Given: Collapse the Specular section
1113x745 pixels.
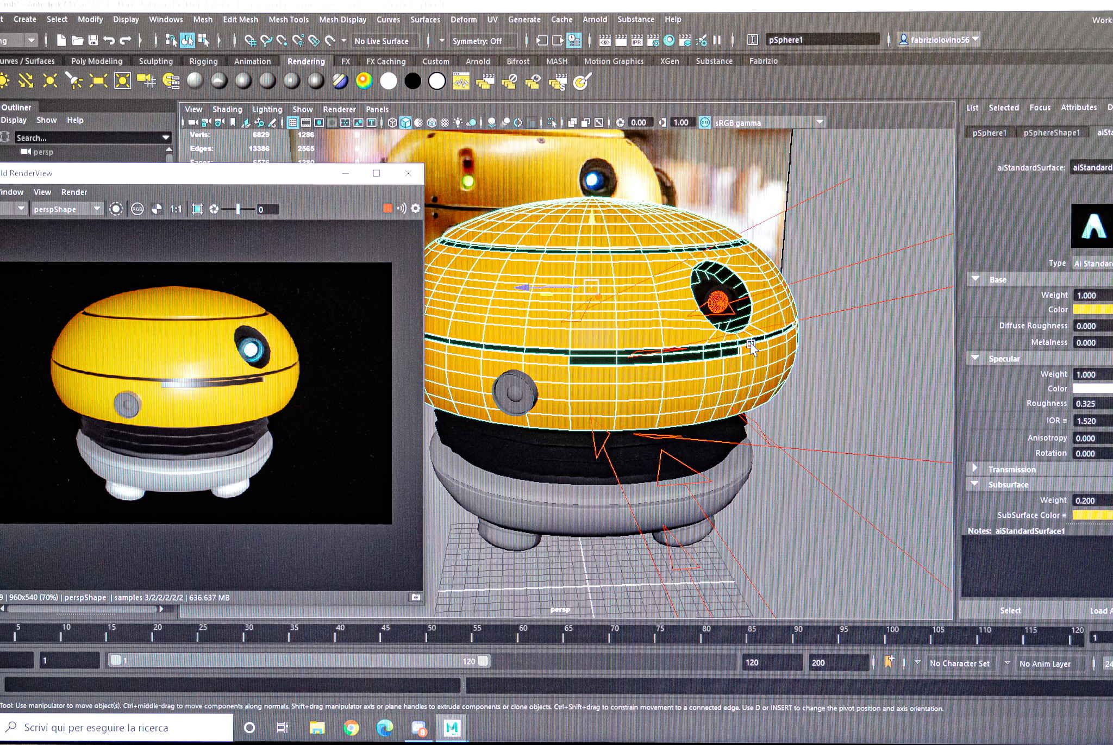Looking at the screenshot, I should [975, 359].
